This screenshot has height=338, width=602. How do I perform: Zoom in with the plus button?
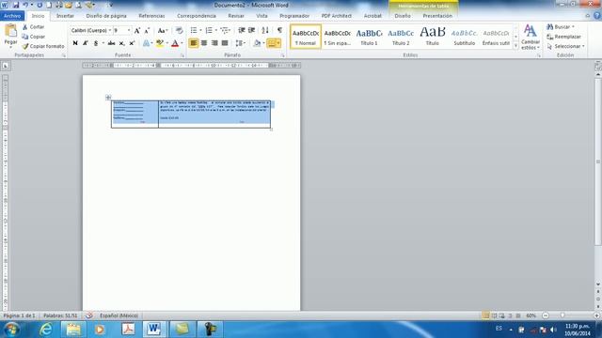point(596,315)
